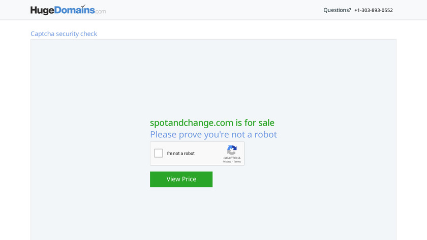Open the reCAPTCHA Privacy link

(x=227, y=162)
